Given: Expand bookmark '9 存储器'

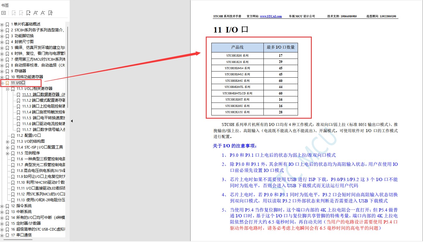Looking at the screenshot, I should [x=2, y=71].
